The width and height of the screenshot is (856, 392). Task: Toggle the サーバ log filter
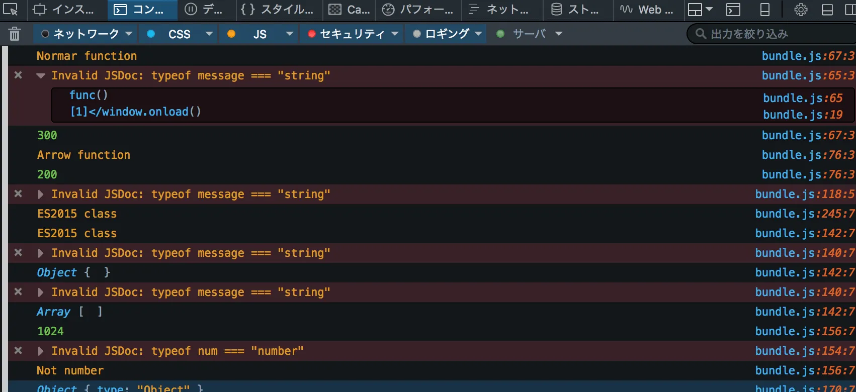click(x=521, y=34)
